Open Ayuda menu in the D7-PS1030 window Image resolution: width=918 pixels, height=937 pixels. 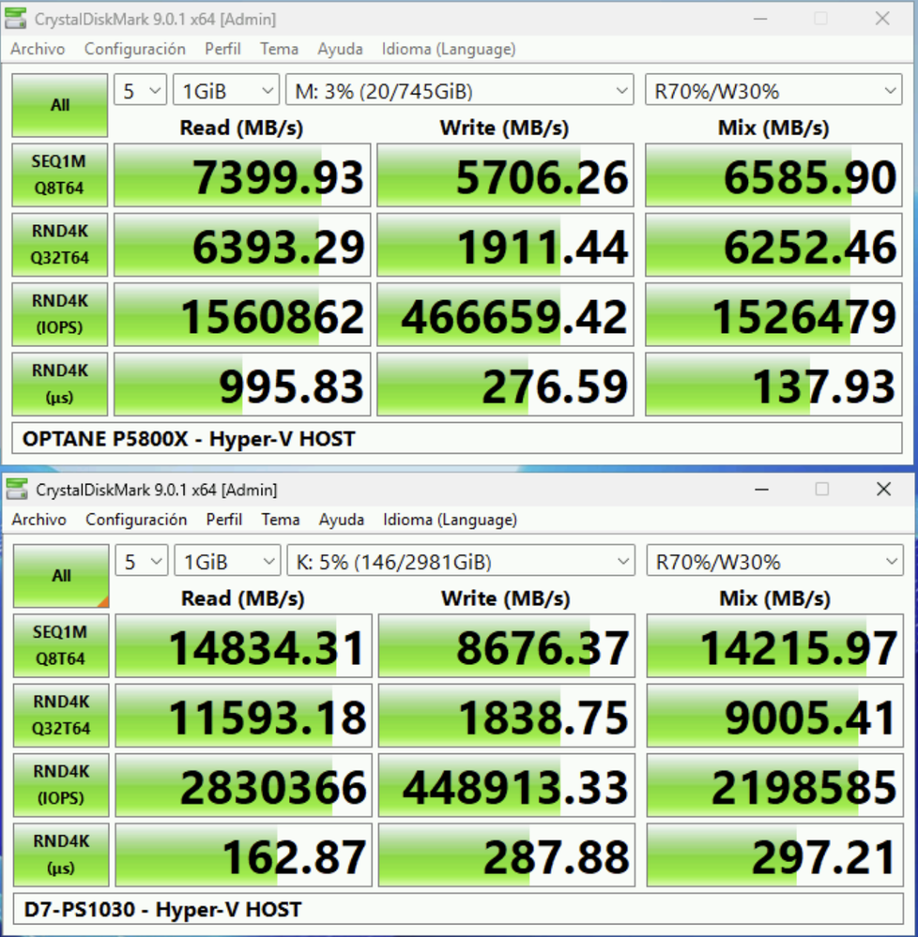(x=341, y=520)
